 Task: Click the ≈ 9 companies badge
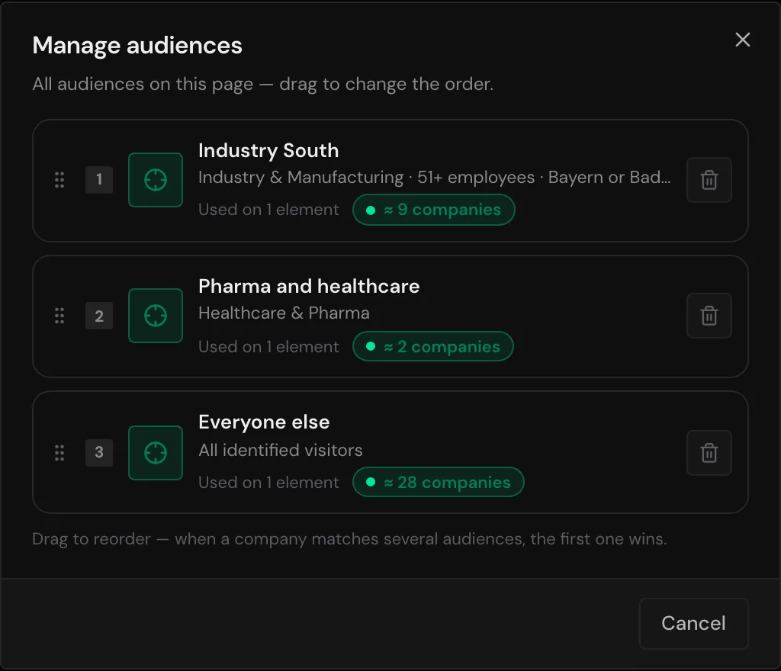433,210
